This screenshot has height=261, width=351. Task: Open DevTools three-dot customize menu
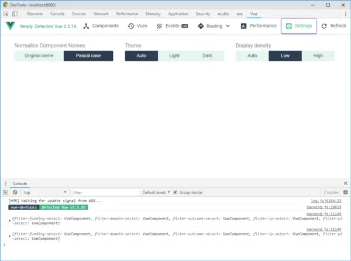click(346, 14)
